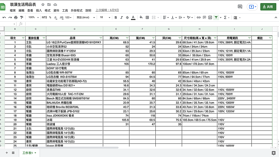279x157 pixels.
Task: Apply NT$ currency format
Action: coord(44,17)
